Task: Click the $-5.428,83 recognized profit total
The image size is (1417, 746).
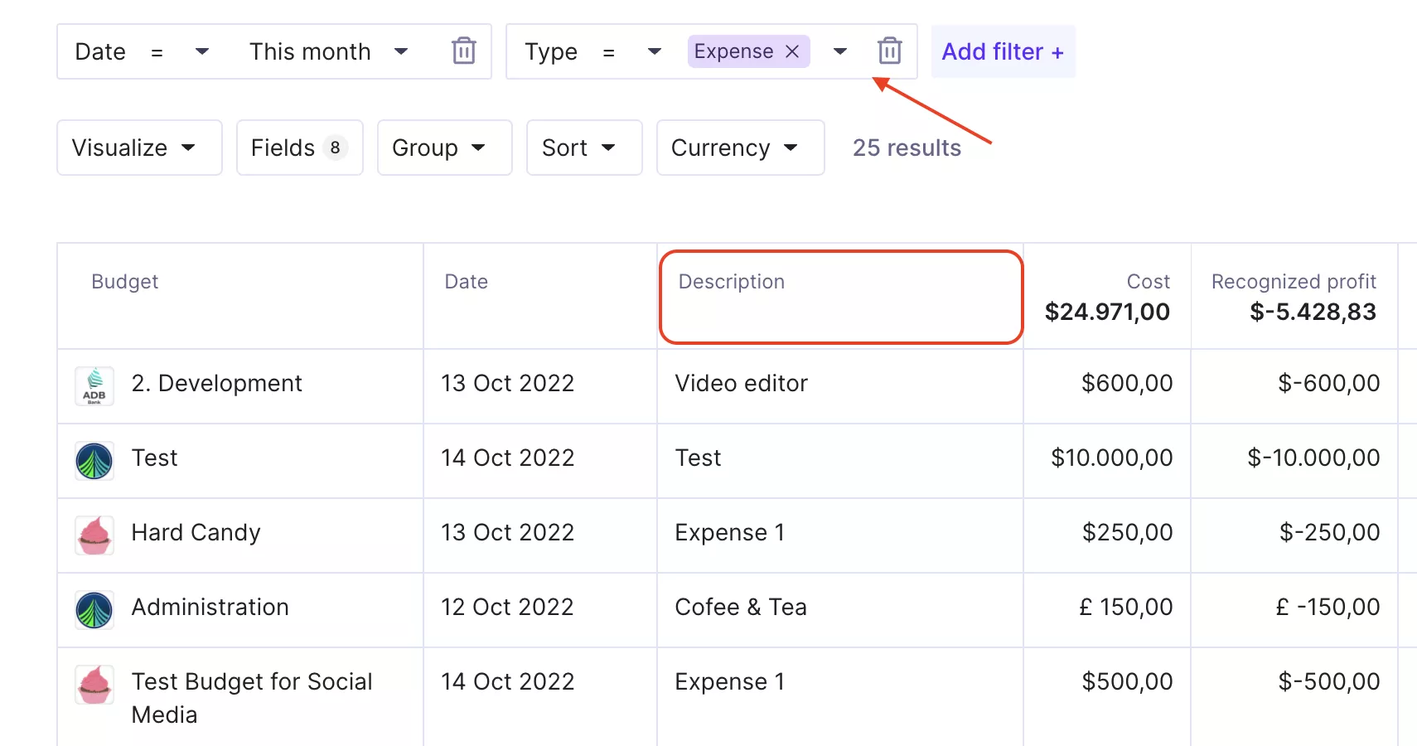Action: click(x=1313, y=312)
